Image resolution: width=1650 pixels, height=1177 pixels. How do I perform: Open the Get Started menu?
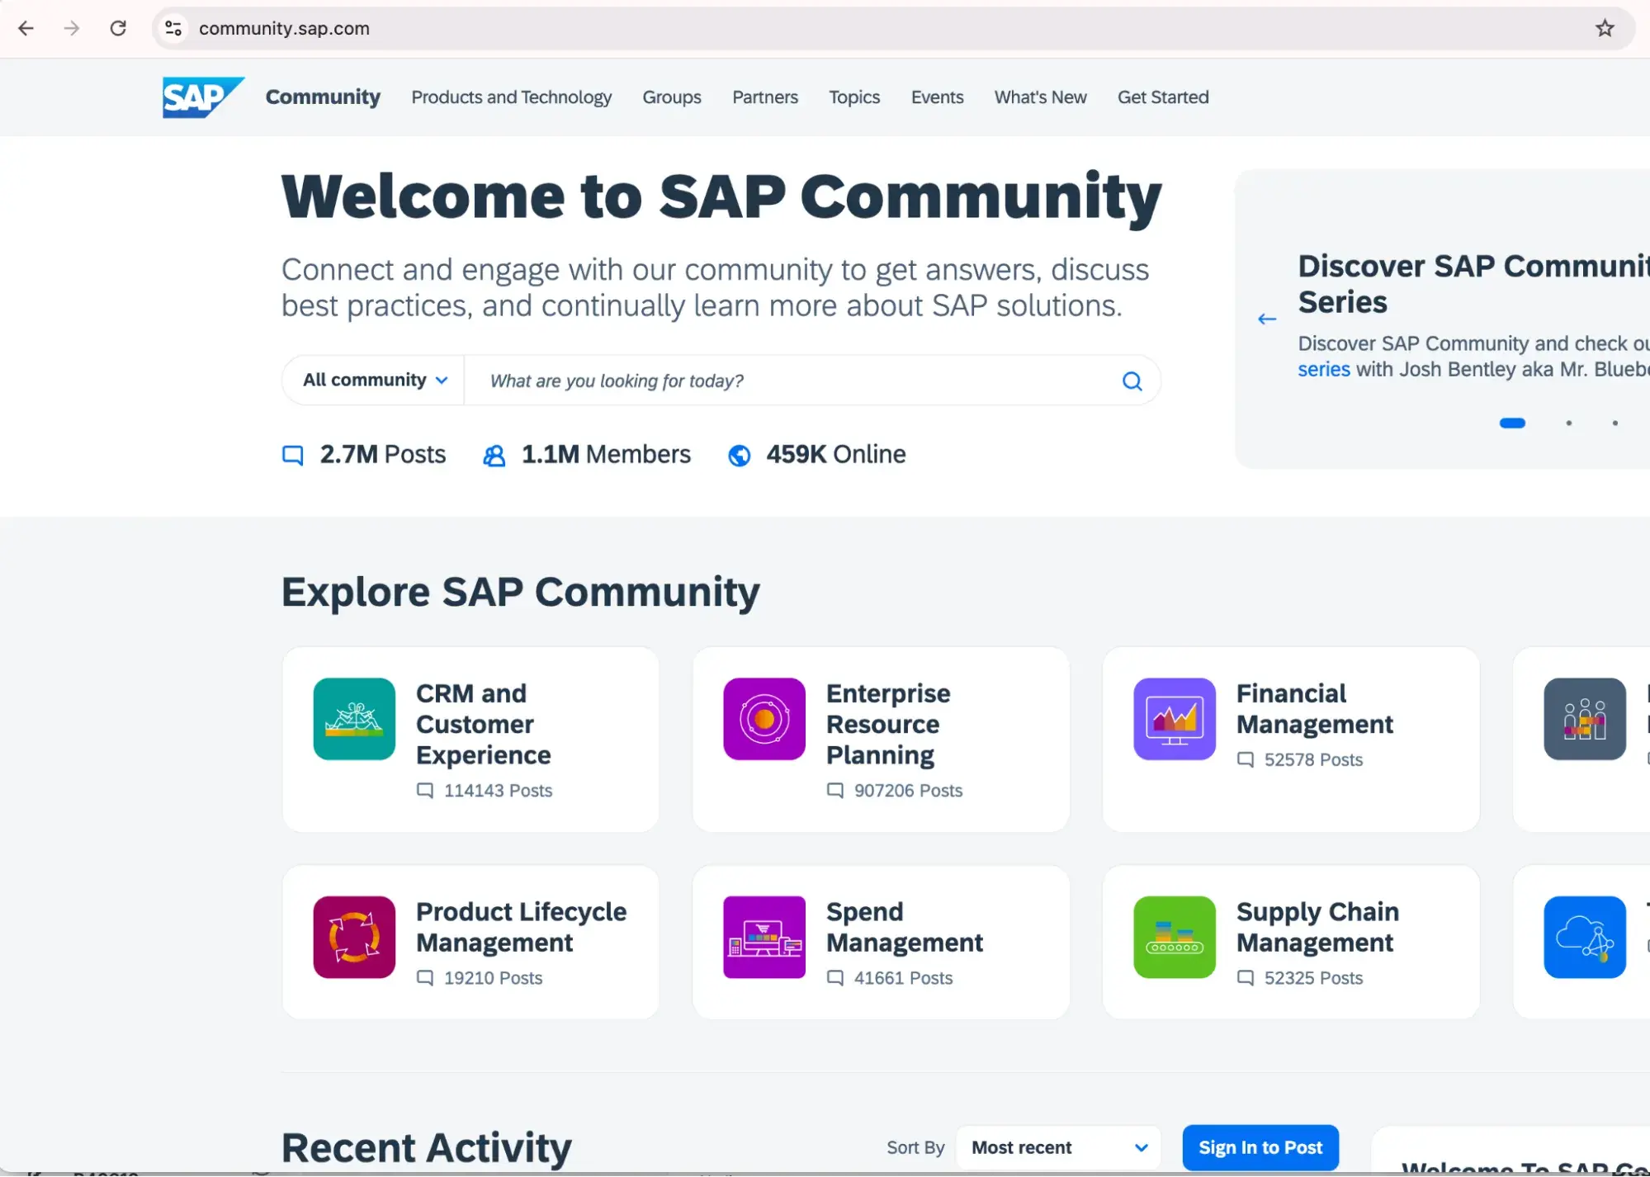click(1163, 97)
